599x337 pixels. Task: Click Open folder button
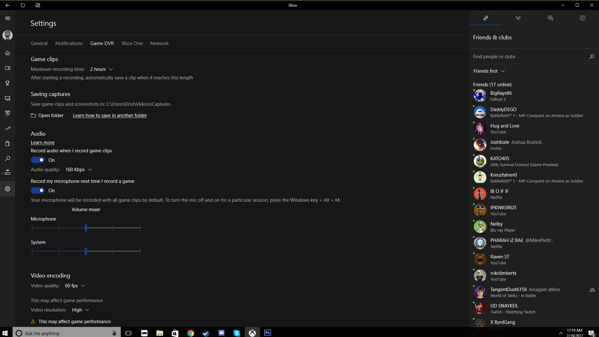(47, 115)
